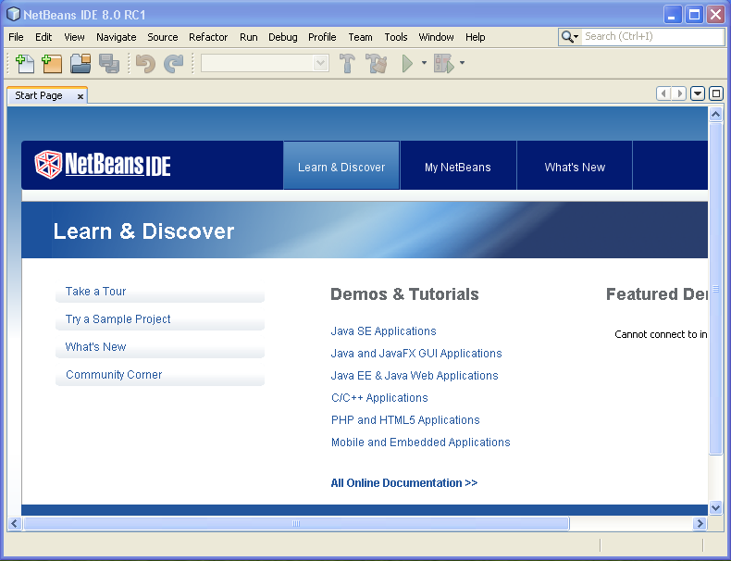
Task: Click Take a Tour link
Action: 95,292
